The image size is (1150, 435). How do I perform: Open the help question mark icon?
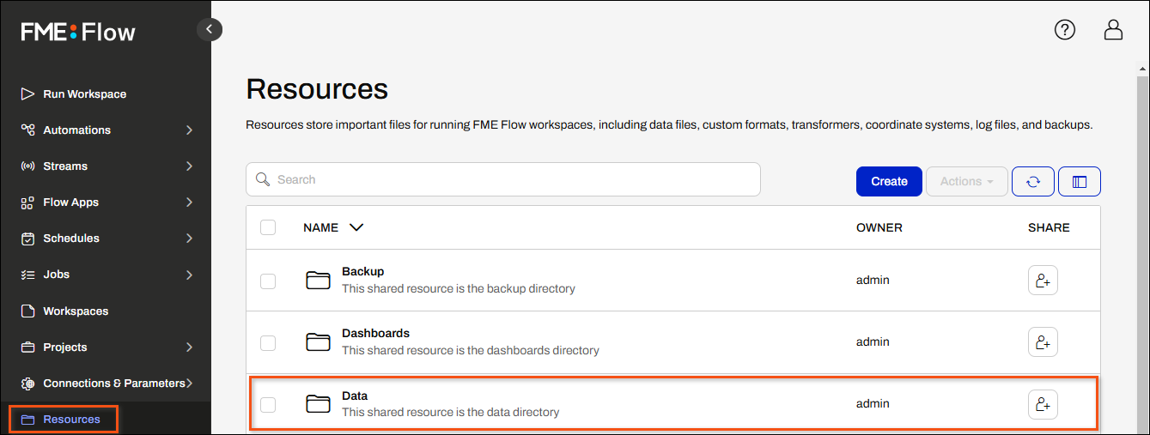(1065, 30)
